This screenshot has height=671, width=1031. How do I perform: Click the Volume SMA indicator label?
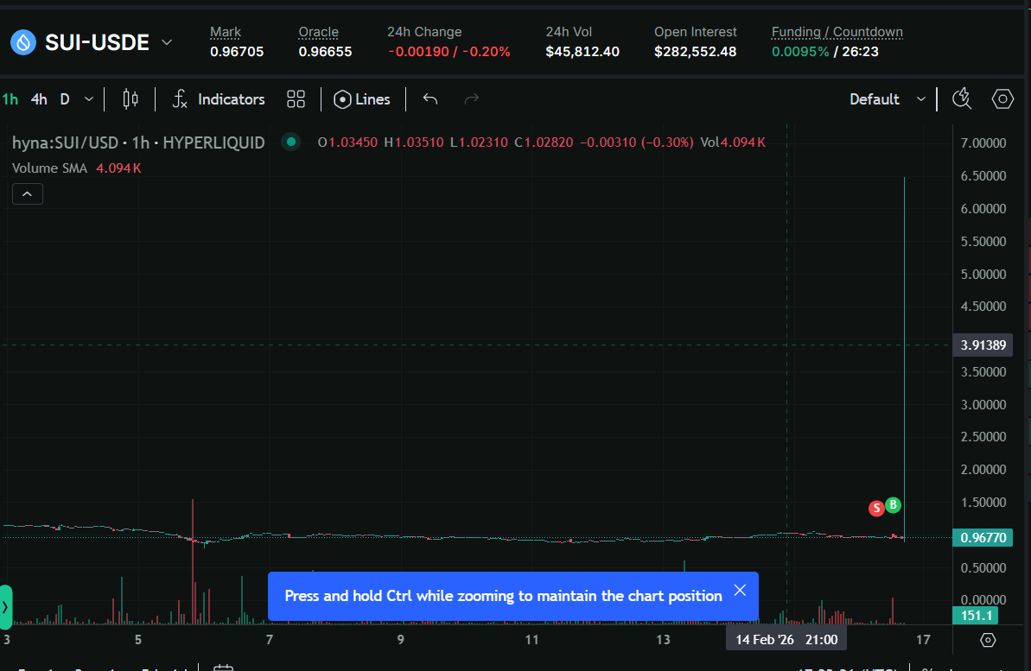[49, 168]
